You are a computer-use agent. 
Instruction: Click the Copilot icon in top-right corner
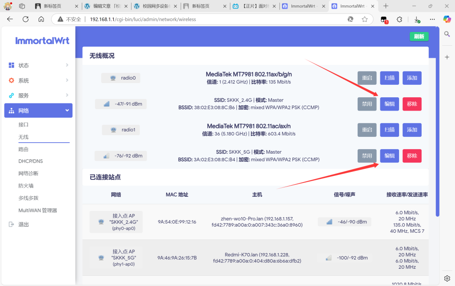pos(447,19)
